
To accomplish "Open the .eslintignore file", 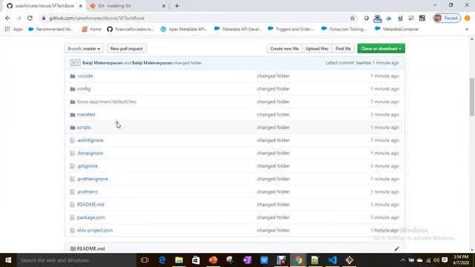I will click(90, 140).
